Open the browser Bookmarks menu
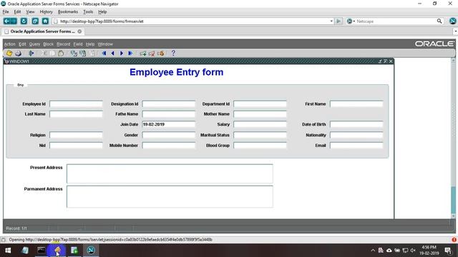Image resolution: width=458 pixels, height=257 pixels. point(68,11)
